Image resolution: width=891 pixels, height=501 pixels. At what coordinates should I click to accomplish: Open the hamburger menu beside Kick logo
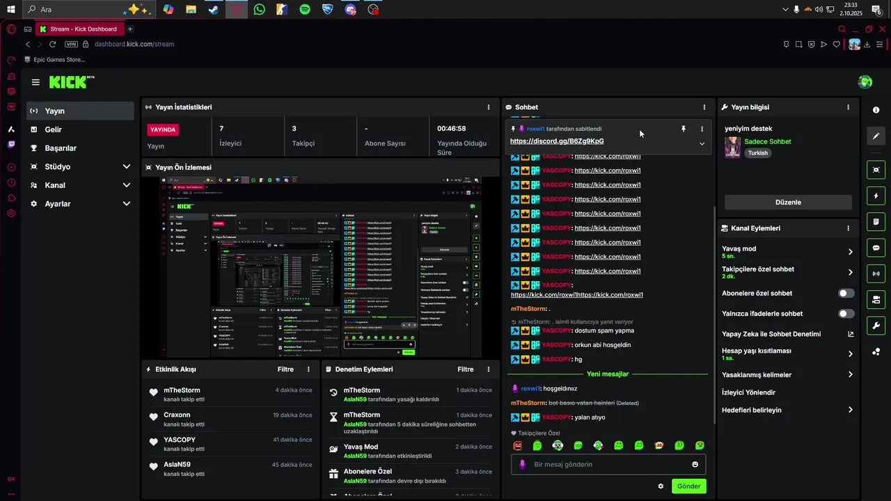(36, 82)
